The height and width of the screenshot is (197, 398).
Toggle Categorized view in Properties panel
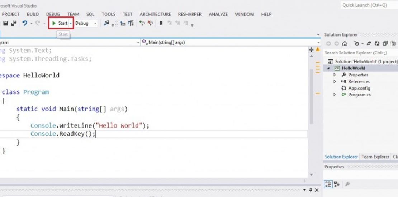pos(328,184)
